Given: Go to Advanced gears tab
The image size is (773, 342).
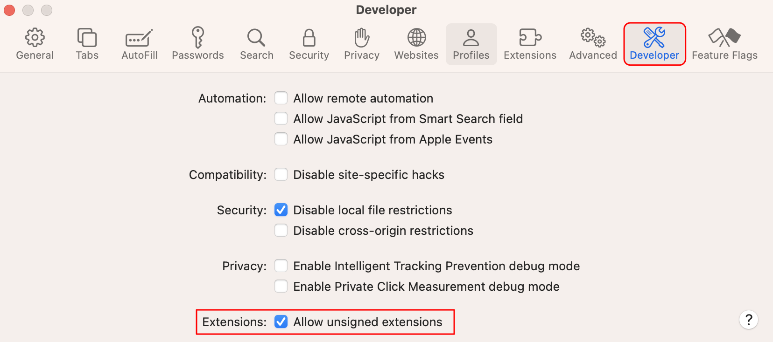Looking at the screenshot, I should point(593,37).
